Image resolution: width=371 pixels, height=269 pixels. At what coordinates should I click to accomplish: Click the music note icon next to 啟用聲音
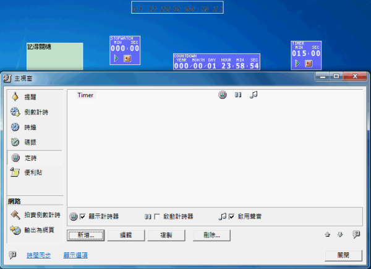coord(223,216)
